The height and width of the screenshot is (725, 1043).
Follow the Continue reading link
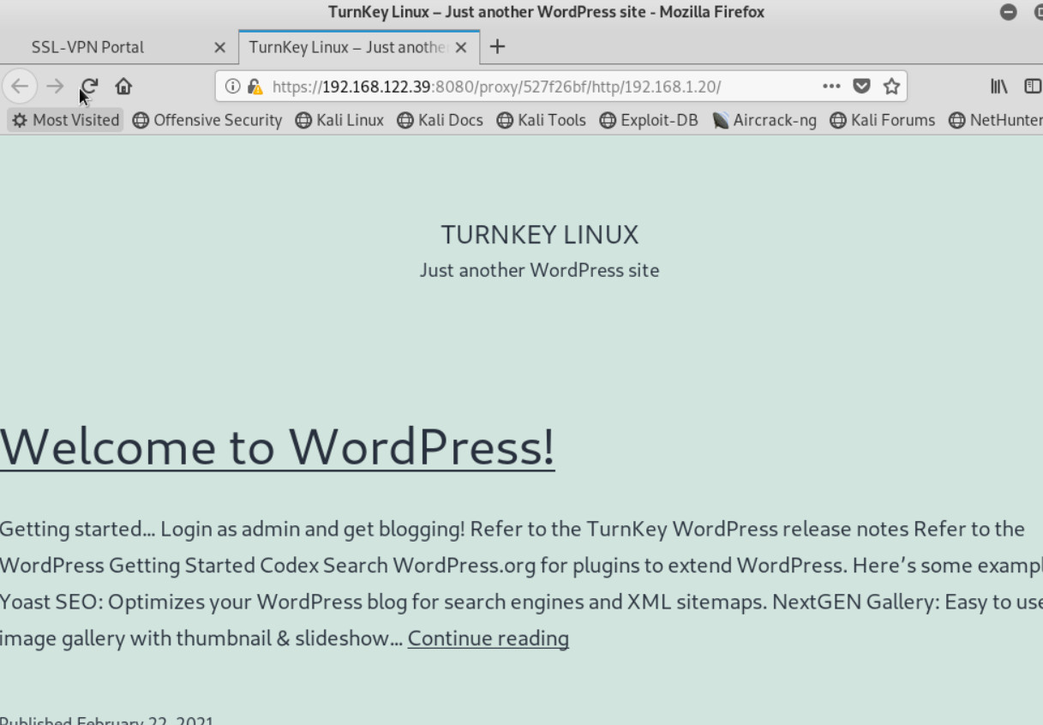(x=489, y=638)
